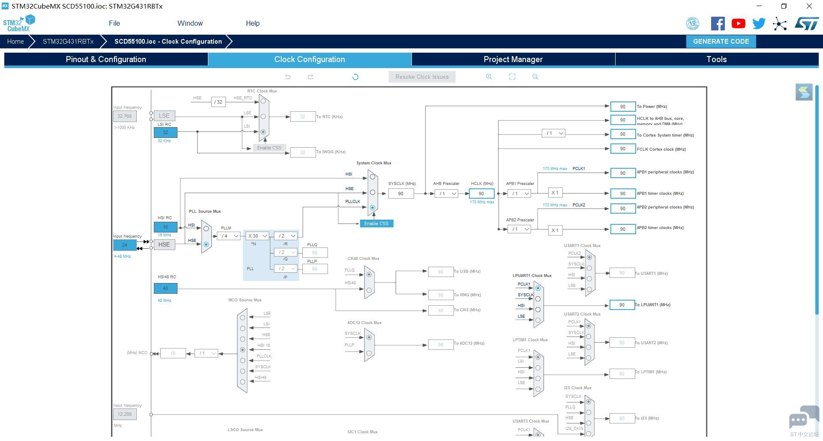Viewport: 823px width, 441px height.
Task: Open the File menu
Action: [x=114, y=24]
